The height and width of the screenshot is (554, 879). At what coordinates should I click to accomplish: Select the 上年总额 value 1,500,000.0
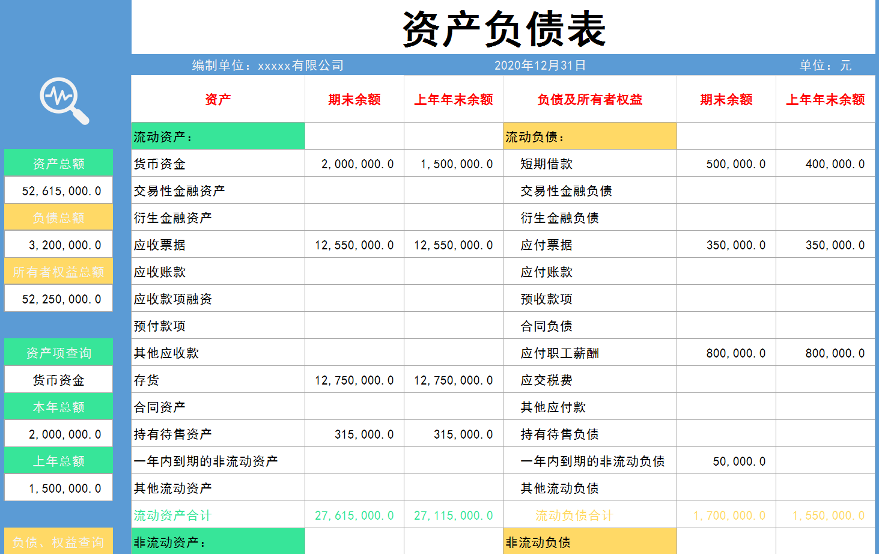click(x=58, y=487)
